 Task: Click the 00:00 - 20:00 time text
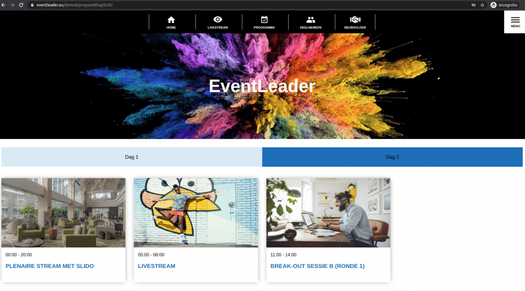[19, 255]
